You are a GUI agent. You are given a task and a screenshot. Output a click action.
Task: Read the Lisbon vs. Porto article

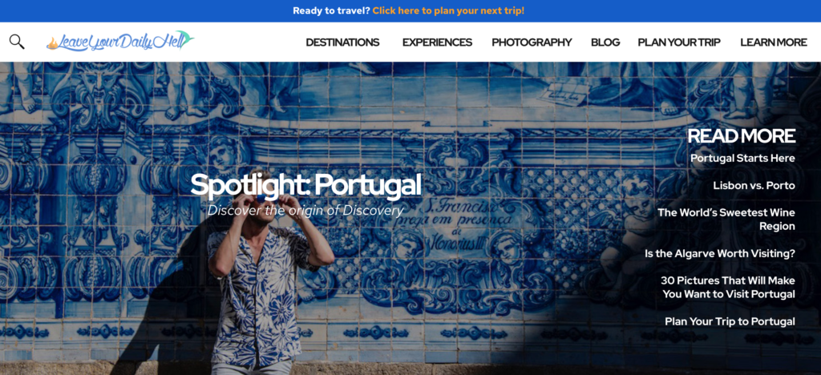[754, 185]
